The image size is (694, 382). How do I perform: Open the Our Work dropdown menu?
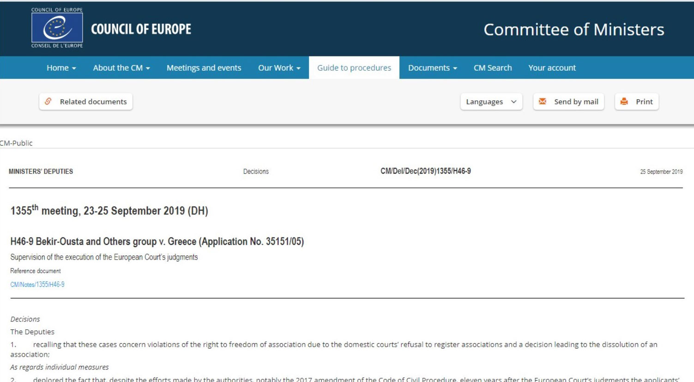coord(279,68)
